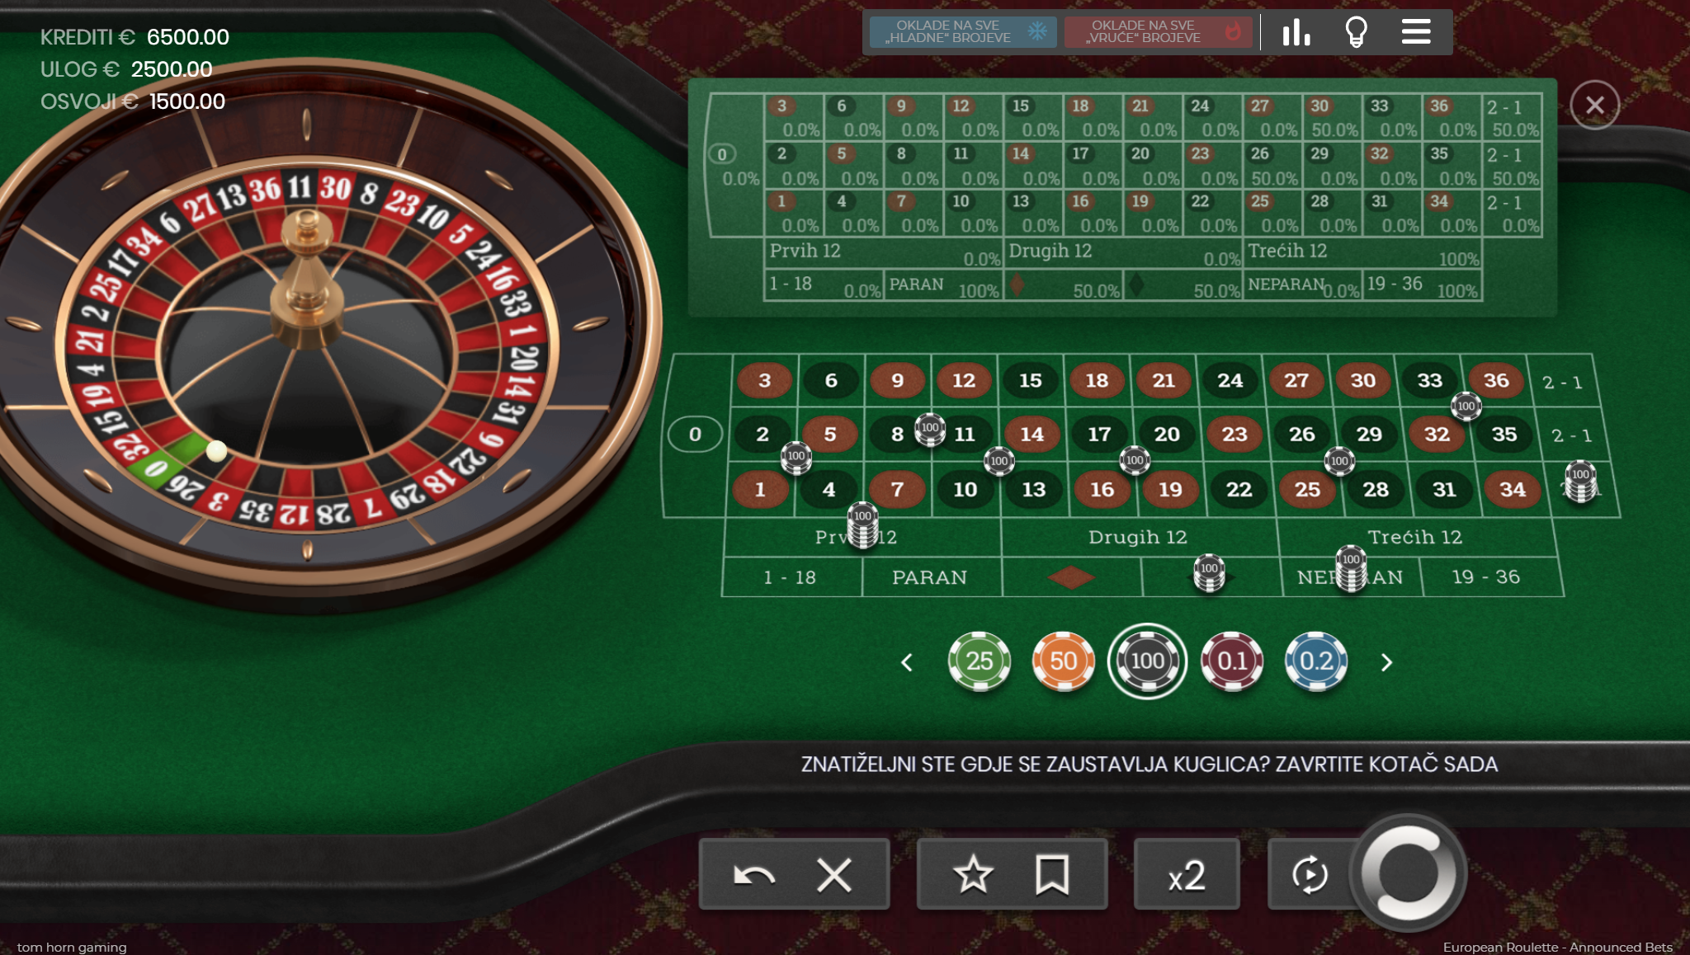Bet on PARAN even field
Screen dimensions: 1690x955
[930, 577]
